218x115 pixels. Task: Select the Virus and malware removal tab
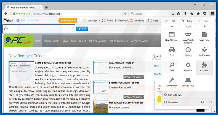[24, 8]
